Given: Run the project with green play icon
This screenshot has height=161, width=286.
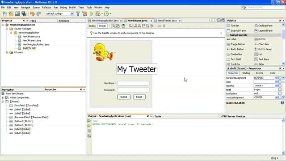Looking at the screenshot, I should click(x=92, y=14).
